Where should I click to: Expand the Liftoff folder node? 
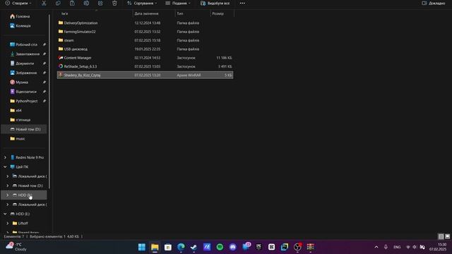(x=8, y=223)
